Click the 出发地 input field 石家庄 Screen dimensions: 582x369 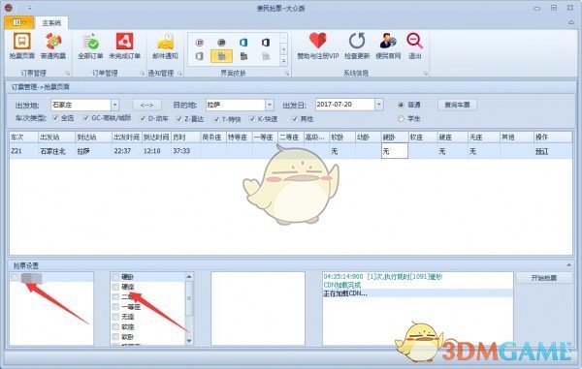pyautogui.click(x=81, y=105)
